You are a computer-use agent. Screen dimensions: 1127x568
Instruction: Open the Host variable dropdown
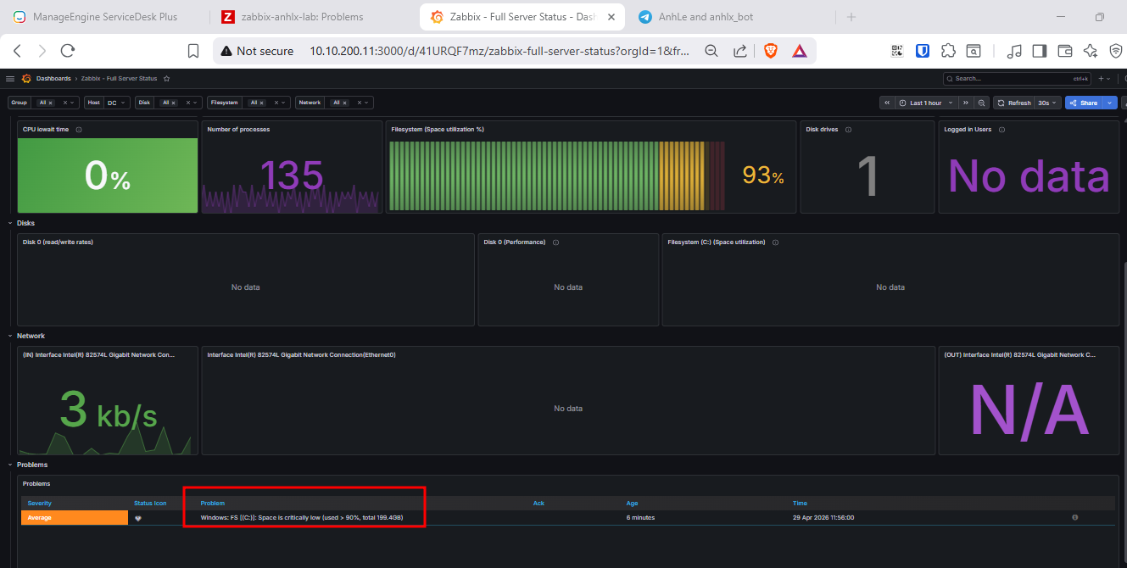click(x=116, y=103)
